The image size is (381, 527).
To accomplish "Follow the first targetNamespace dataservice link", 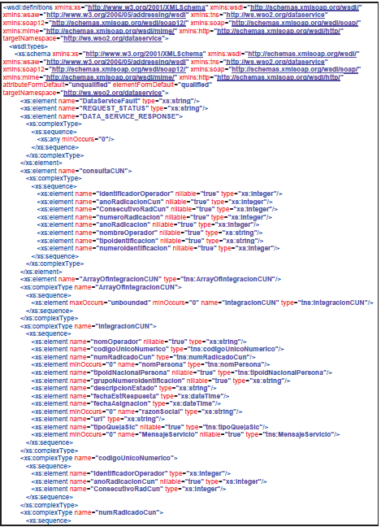I will click(112, 38).
